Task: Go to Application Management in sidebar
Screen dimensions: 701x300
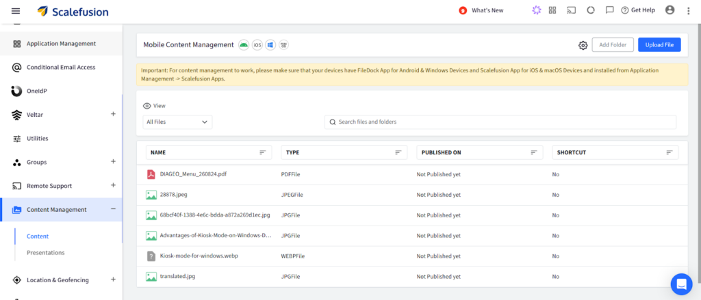Action: (61, 44)
